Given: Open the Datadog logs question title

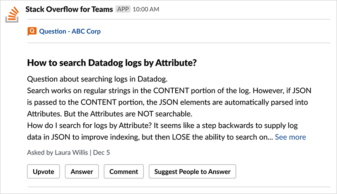Looking at the screenshot, I should (112, 63).
